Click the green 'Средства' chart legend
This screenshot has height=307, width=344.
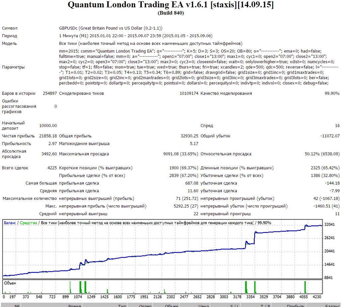[x=28, y=223]
